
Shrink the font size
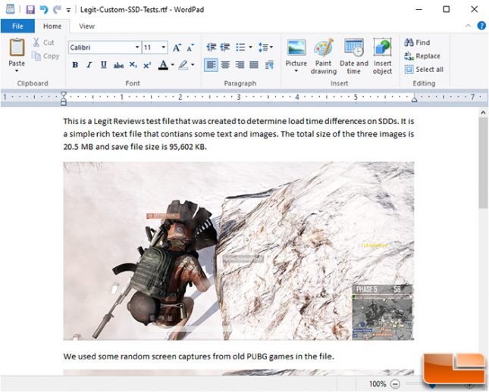click(190, 48)
